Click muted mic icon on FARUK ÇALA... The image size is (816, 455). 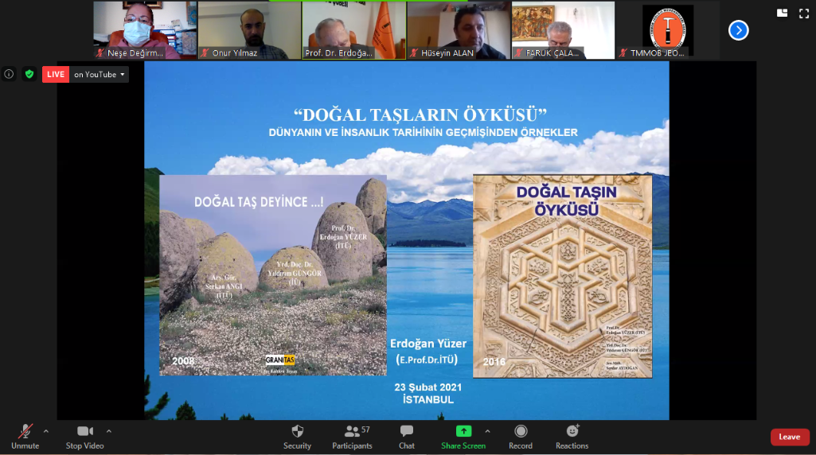point(519,52)
